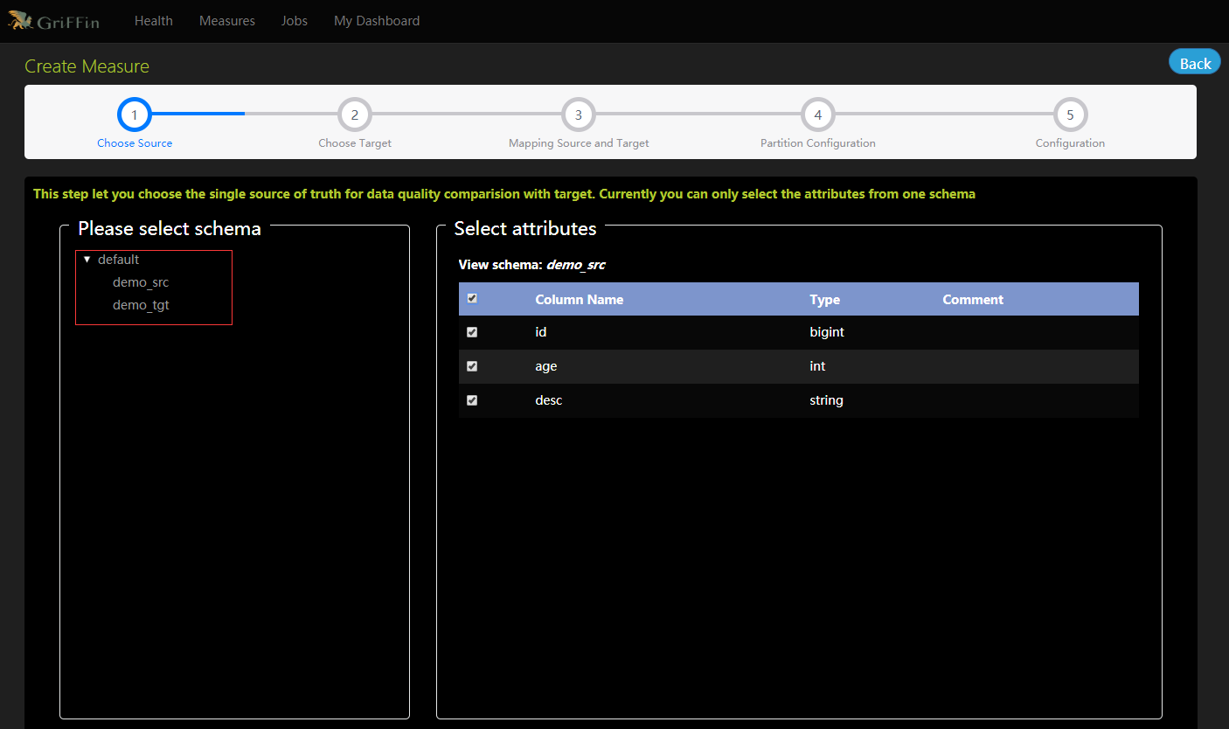Select the demo_src table
The height and width of the screenshot is (729, 1229).
click(x=141, y=282)
